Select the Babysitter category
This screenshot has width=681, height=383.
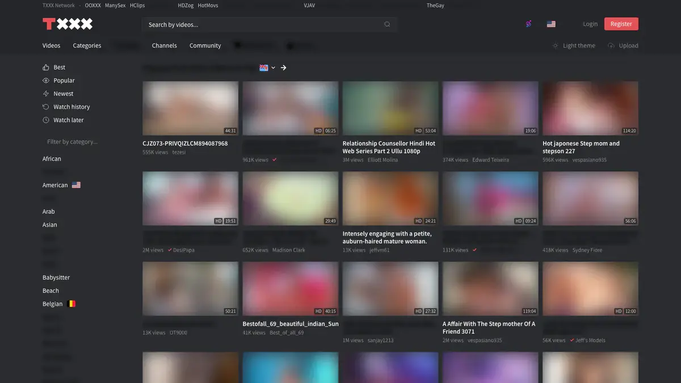tap(56, 277)
